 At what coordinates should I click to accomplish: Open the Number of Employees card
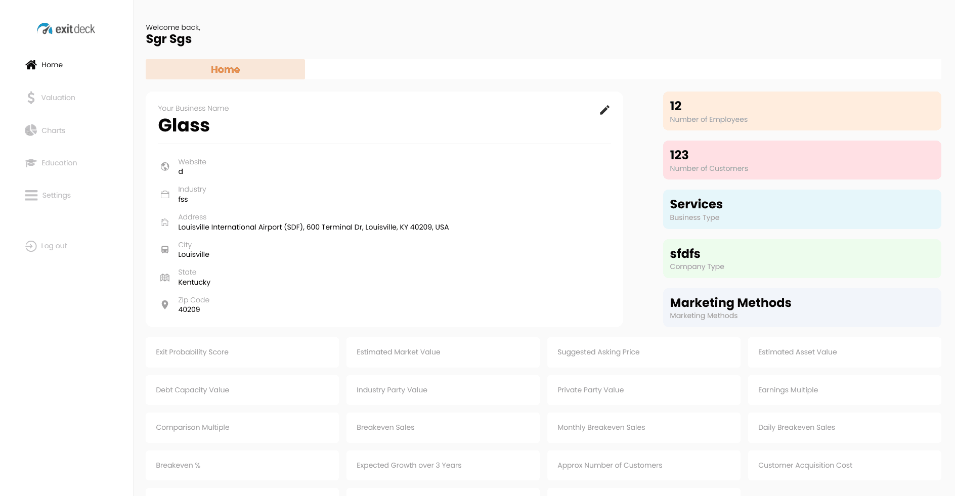pos(802,111)
